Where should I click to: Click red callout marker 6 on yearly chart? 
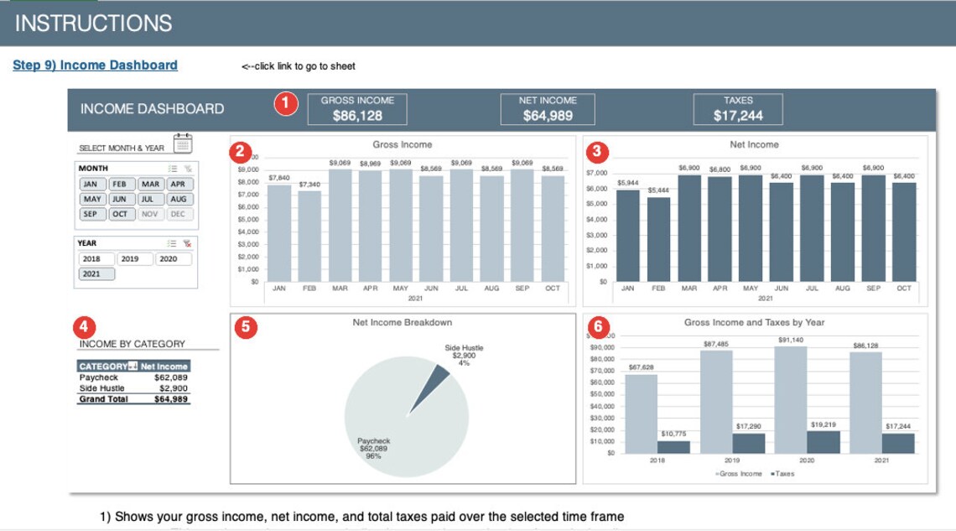(598, 326)
